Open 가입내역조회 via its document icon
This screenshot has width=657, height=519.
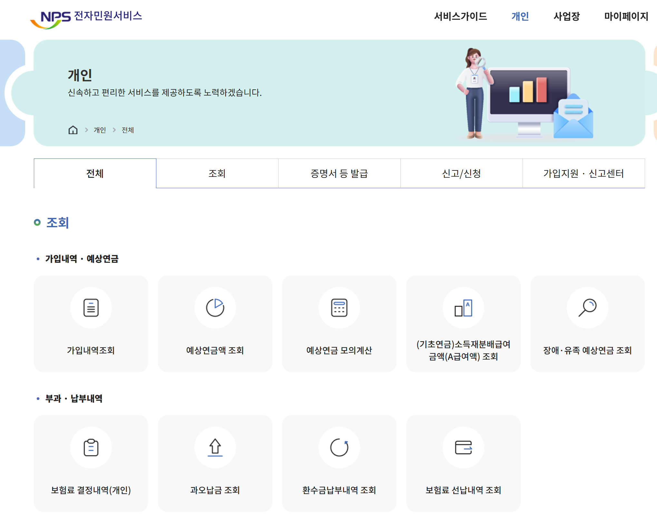(91, 308)
